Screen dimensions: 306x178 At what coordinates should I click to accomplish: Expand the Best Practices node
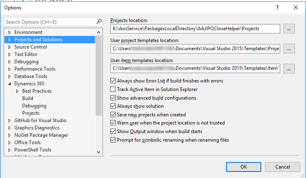pos(18,91)
